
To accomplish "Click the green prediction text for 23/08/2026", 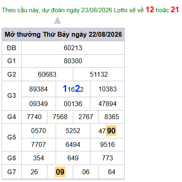I will pyautogui.click(x=73, y=10).
